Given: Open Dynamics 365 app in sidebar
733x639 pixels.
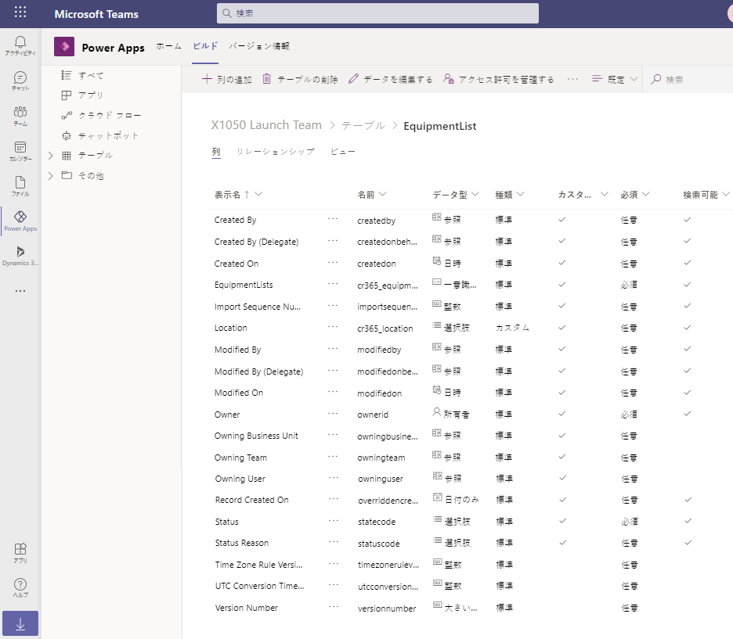Looking at the screenshot, I should 20,256.
